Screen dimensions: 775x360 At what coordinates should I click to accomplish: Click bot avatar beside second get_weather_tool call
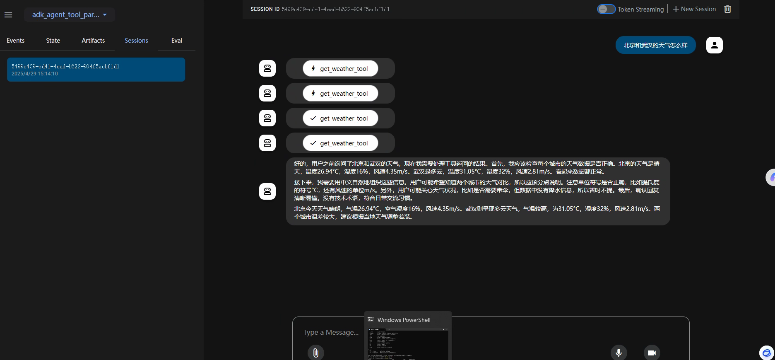point(267,93)
